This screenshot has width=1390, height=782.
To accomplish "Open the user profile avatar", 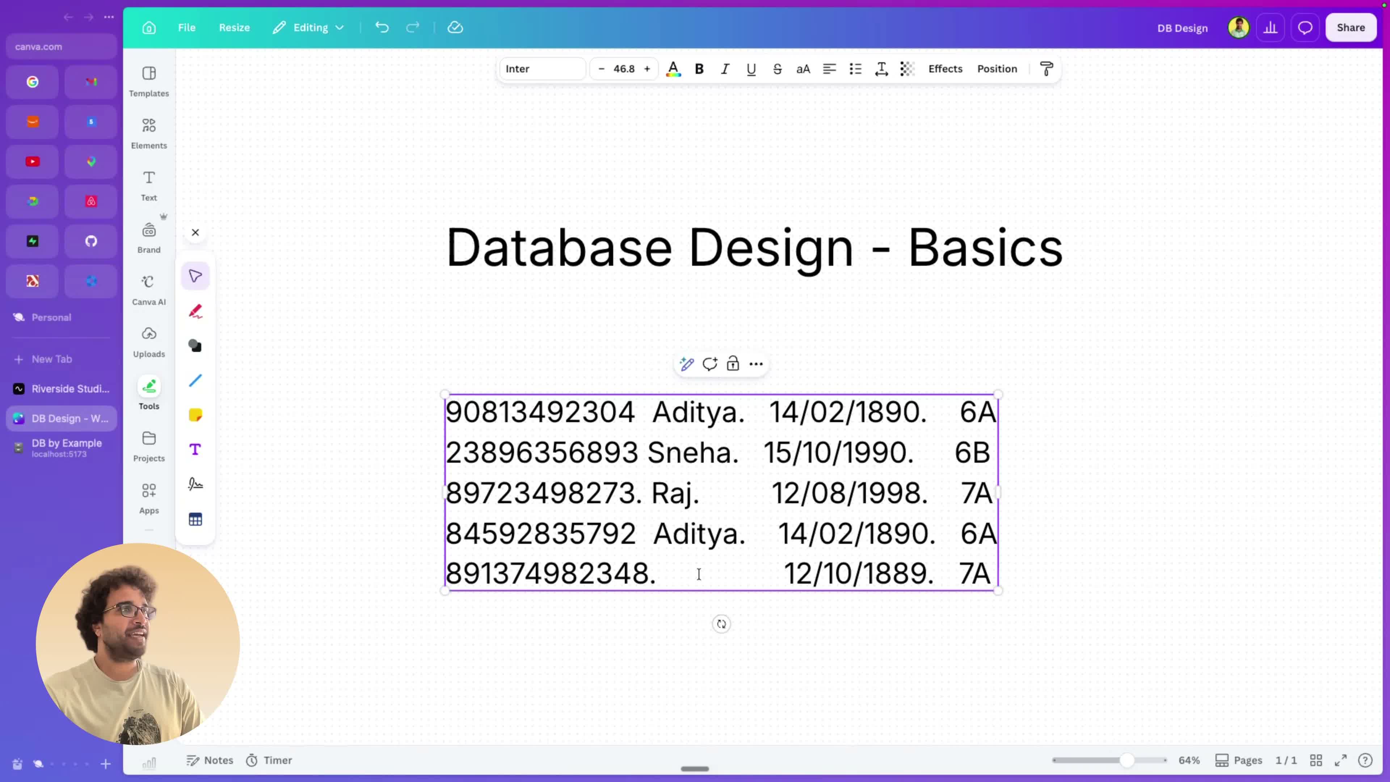I will pos(1238,28).
